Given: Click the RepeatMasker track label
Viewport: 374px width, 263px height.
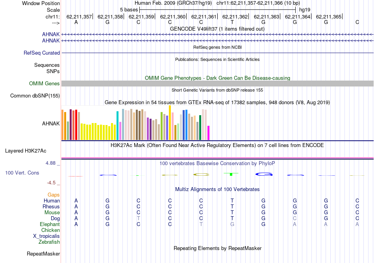Looking at the screenshot, I should (x=43, y=254).
